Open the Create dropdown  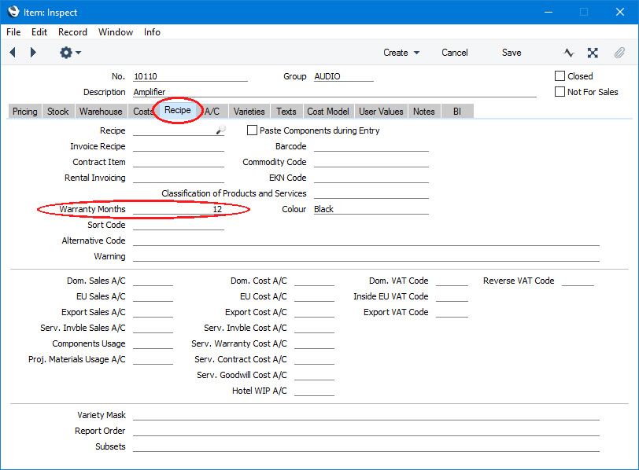(401, 53)
